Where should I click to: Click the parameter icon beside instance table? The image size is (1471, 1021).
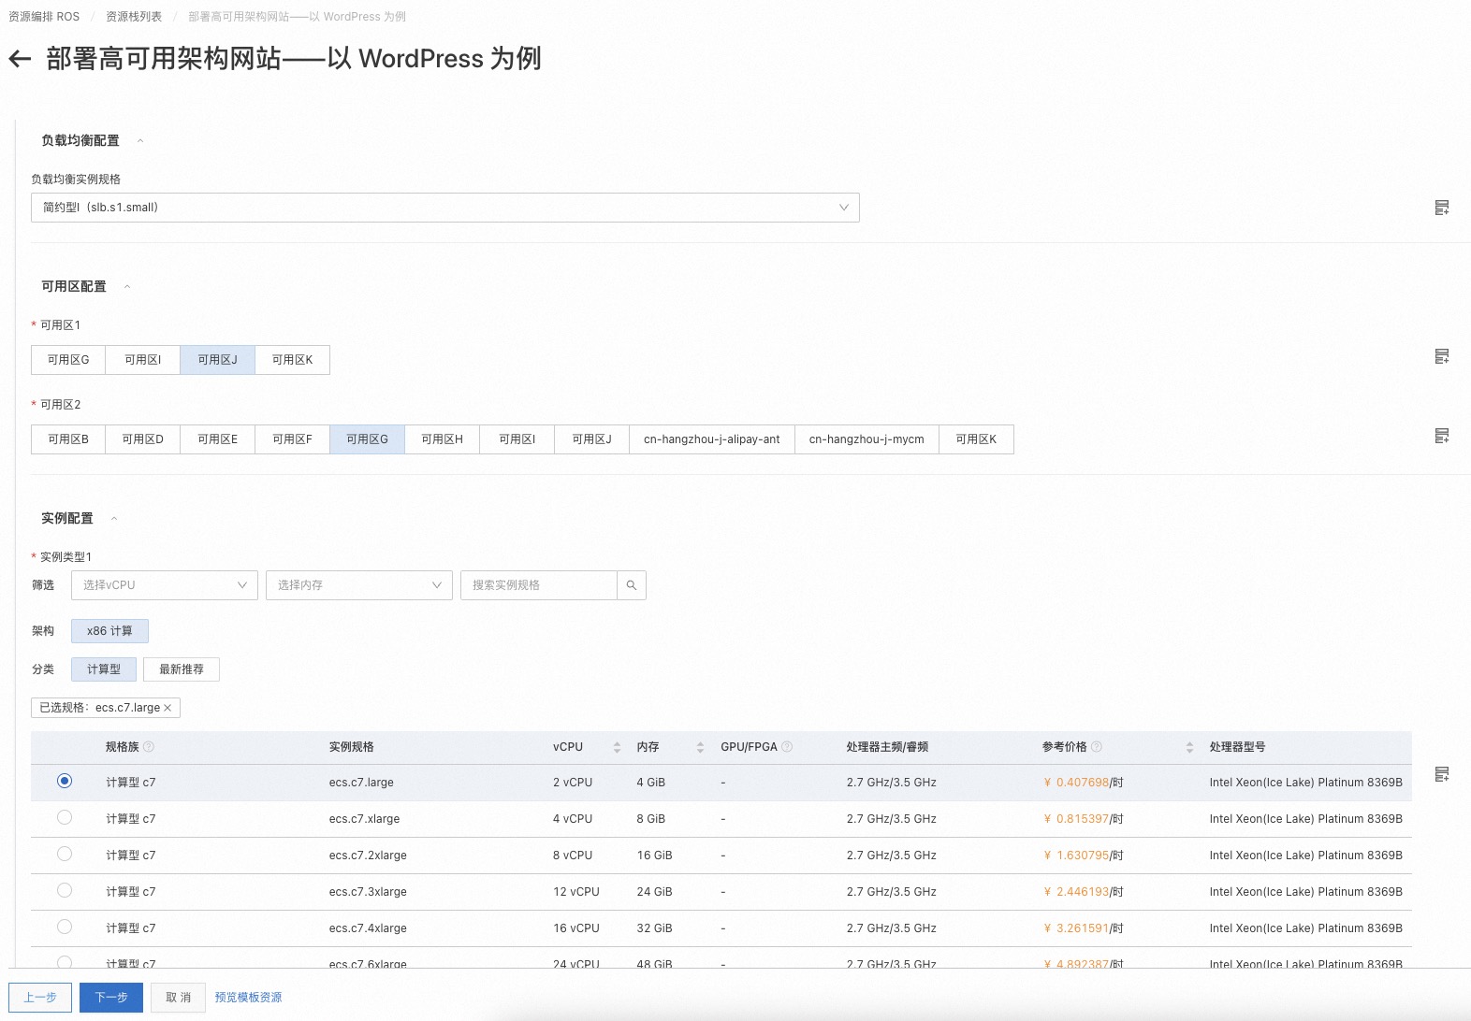1442,774
